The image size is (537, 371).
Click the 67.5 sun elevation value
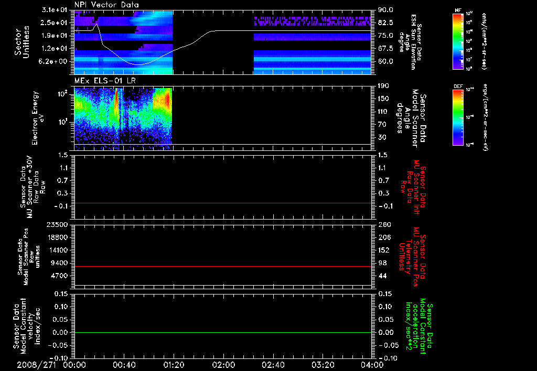[x=385, y=49]
